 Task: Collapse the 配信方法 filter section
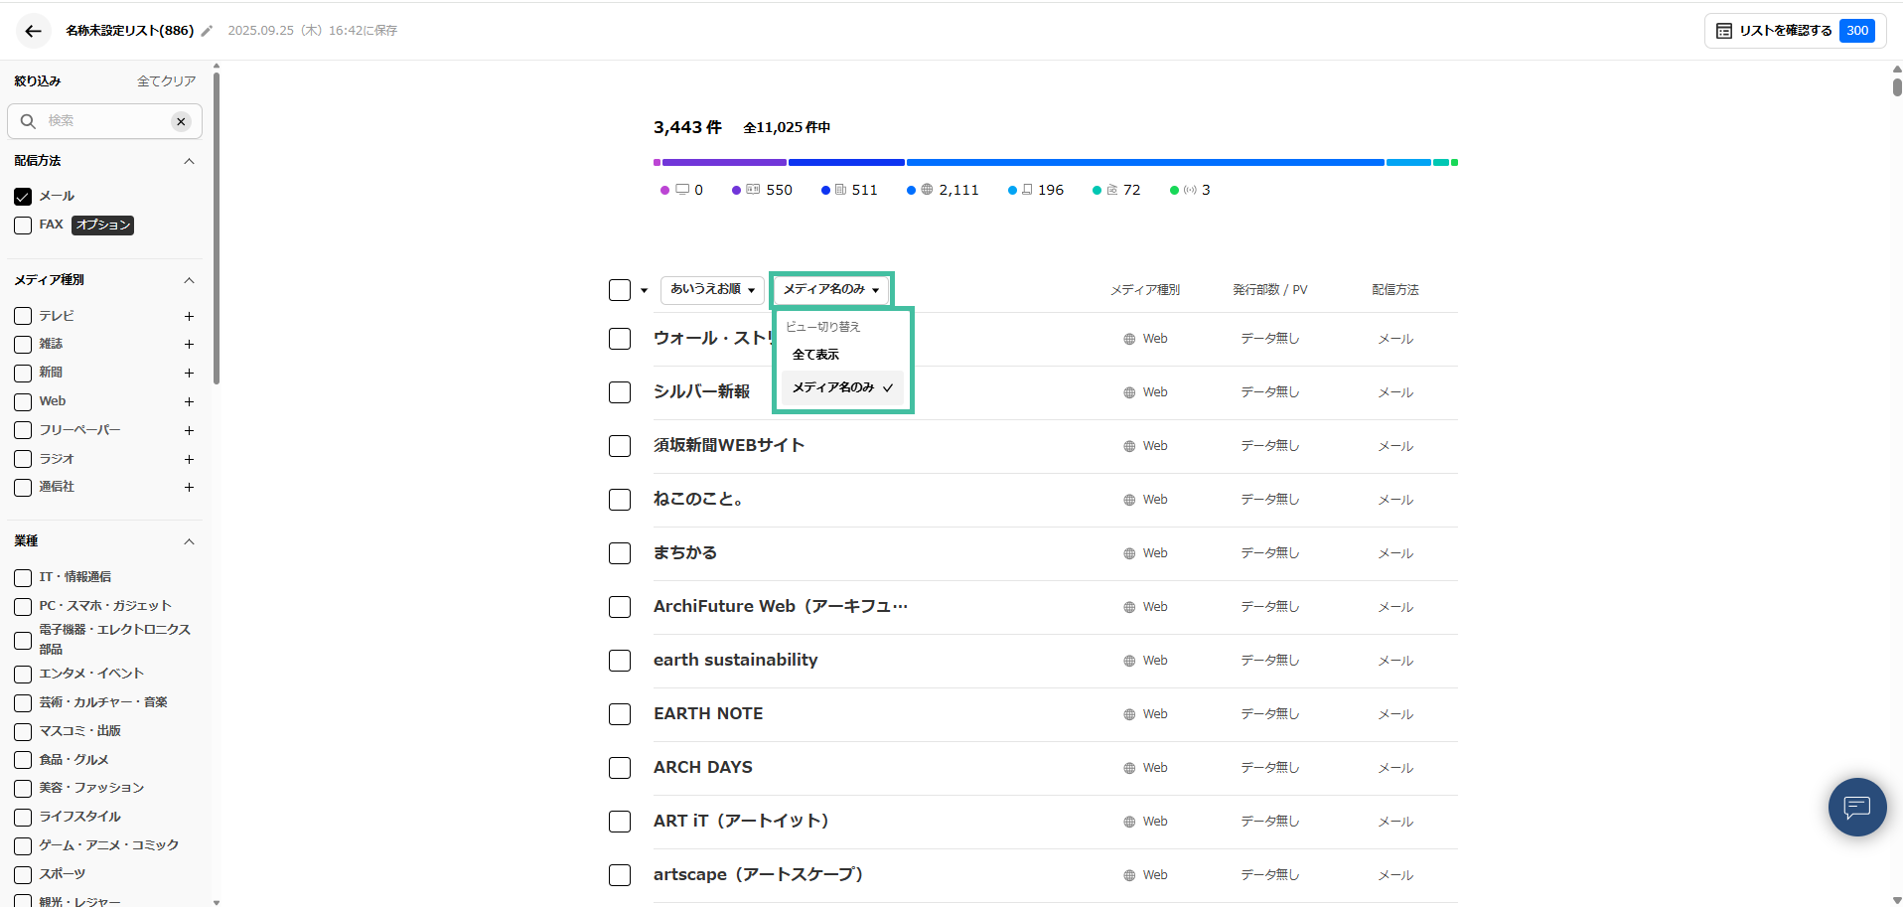(x=189, y=160)
